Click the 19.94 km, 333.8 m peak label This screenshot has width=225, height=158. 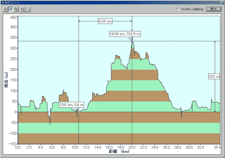point(125,34)
